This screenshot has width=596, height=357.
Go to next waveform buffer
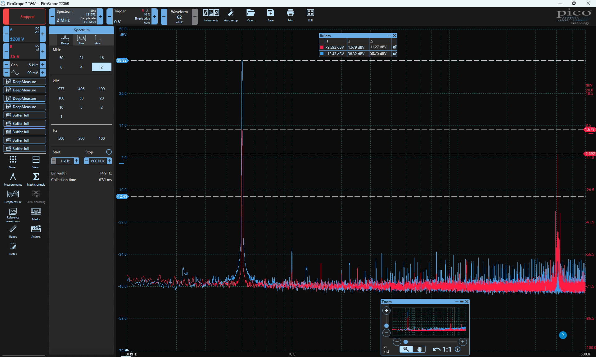point(195,17)
